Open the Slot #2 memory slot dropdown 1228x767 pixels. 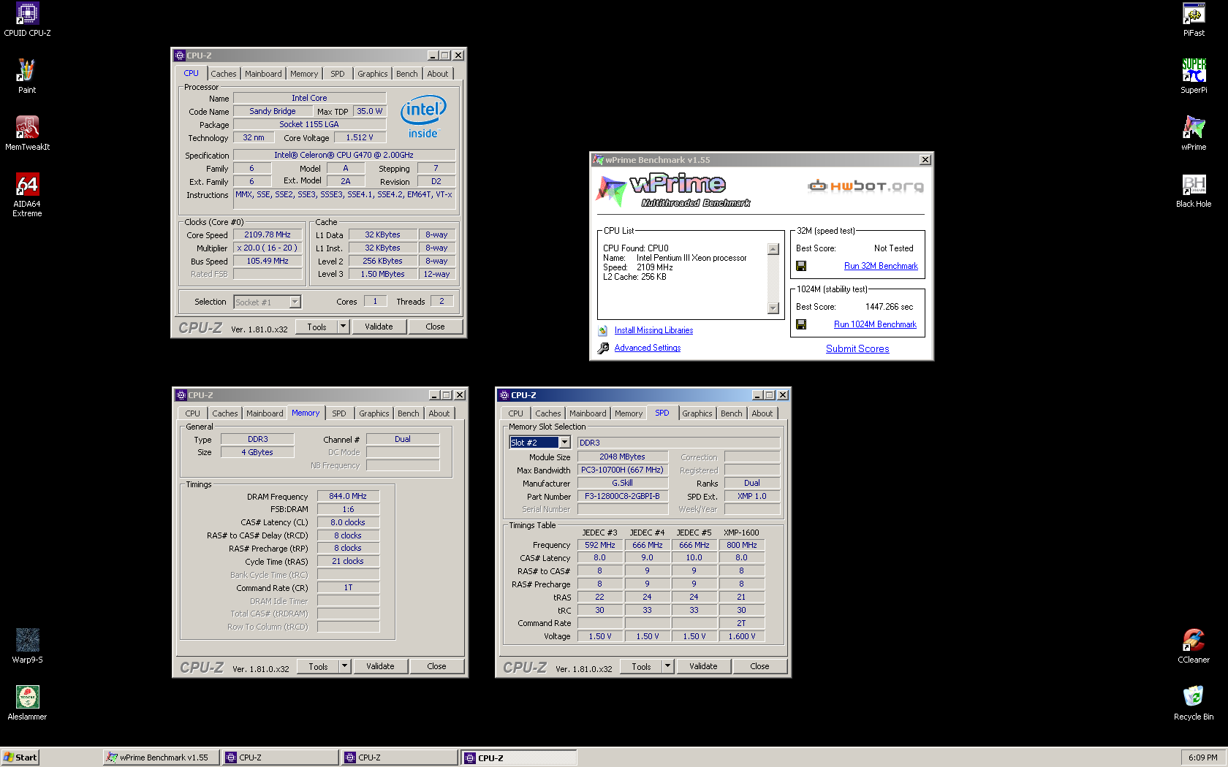[x=564, y=443]
